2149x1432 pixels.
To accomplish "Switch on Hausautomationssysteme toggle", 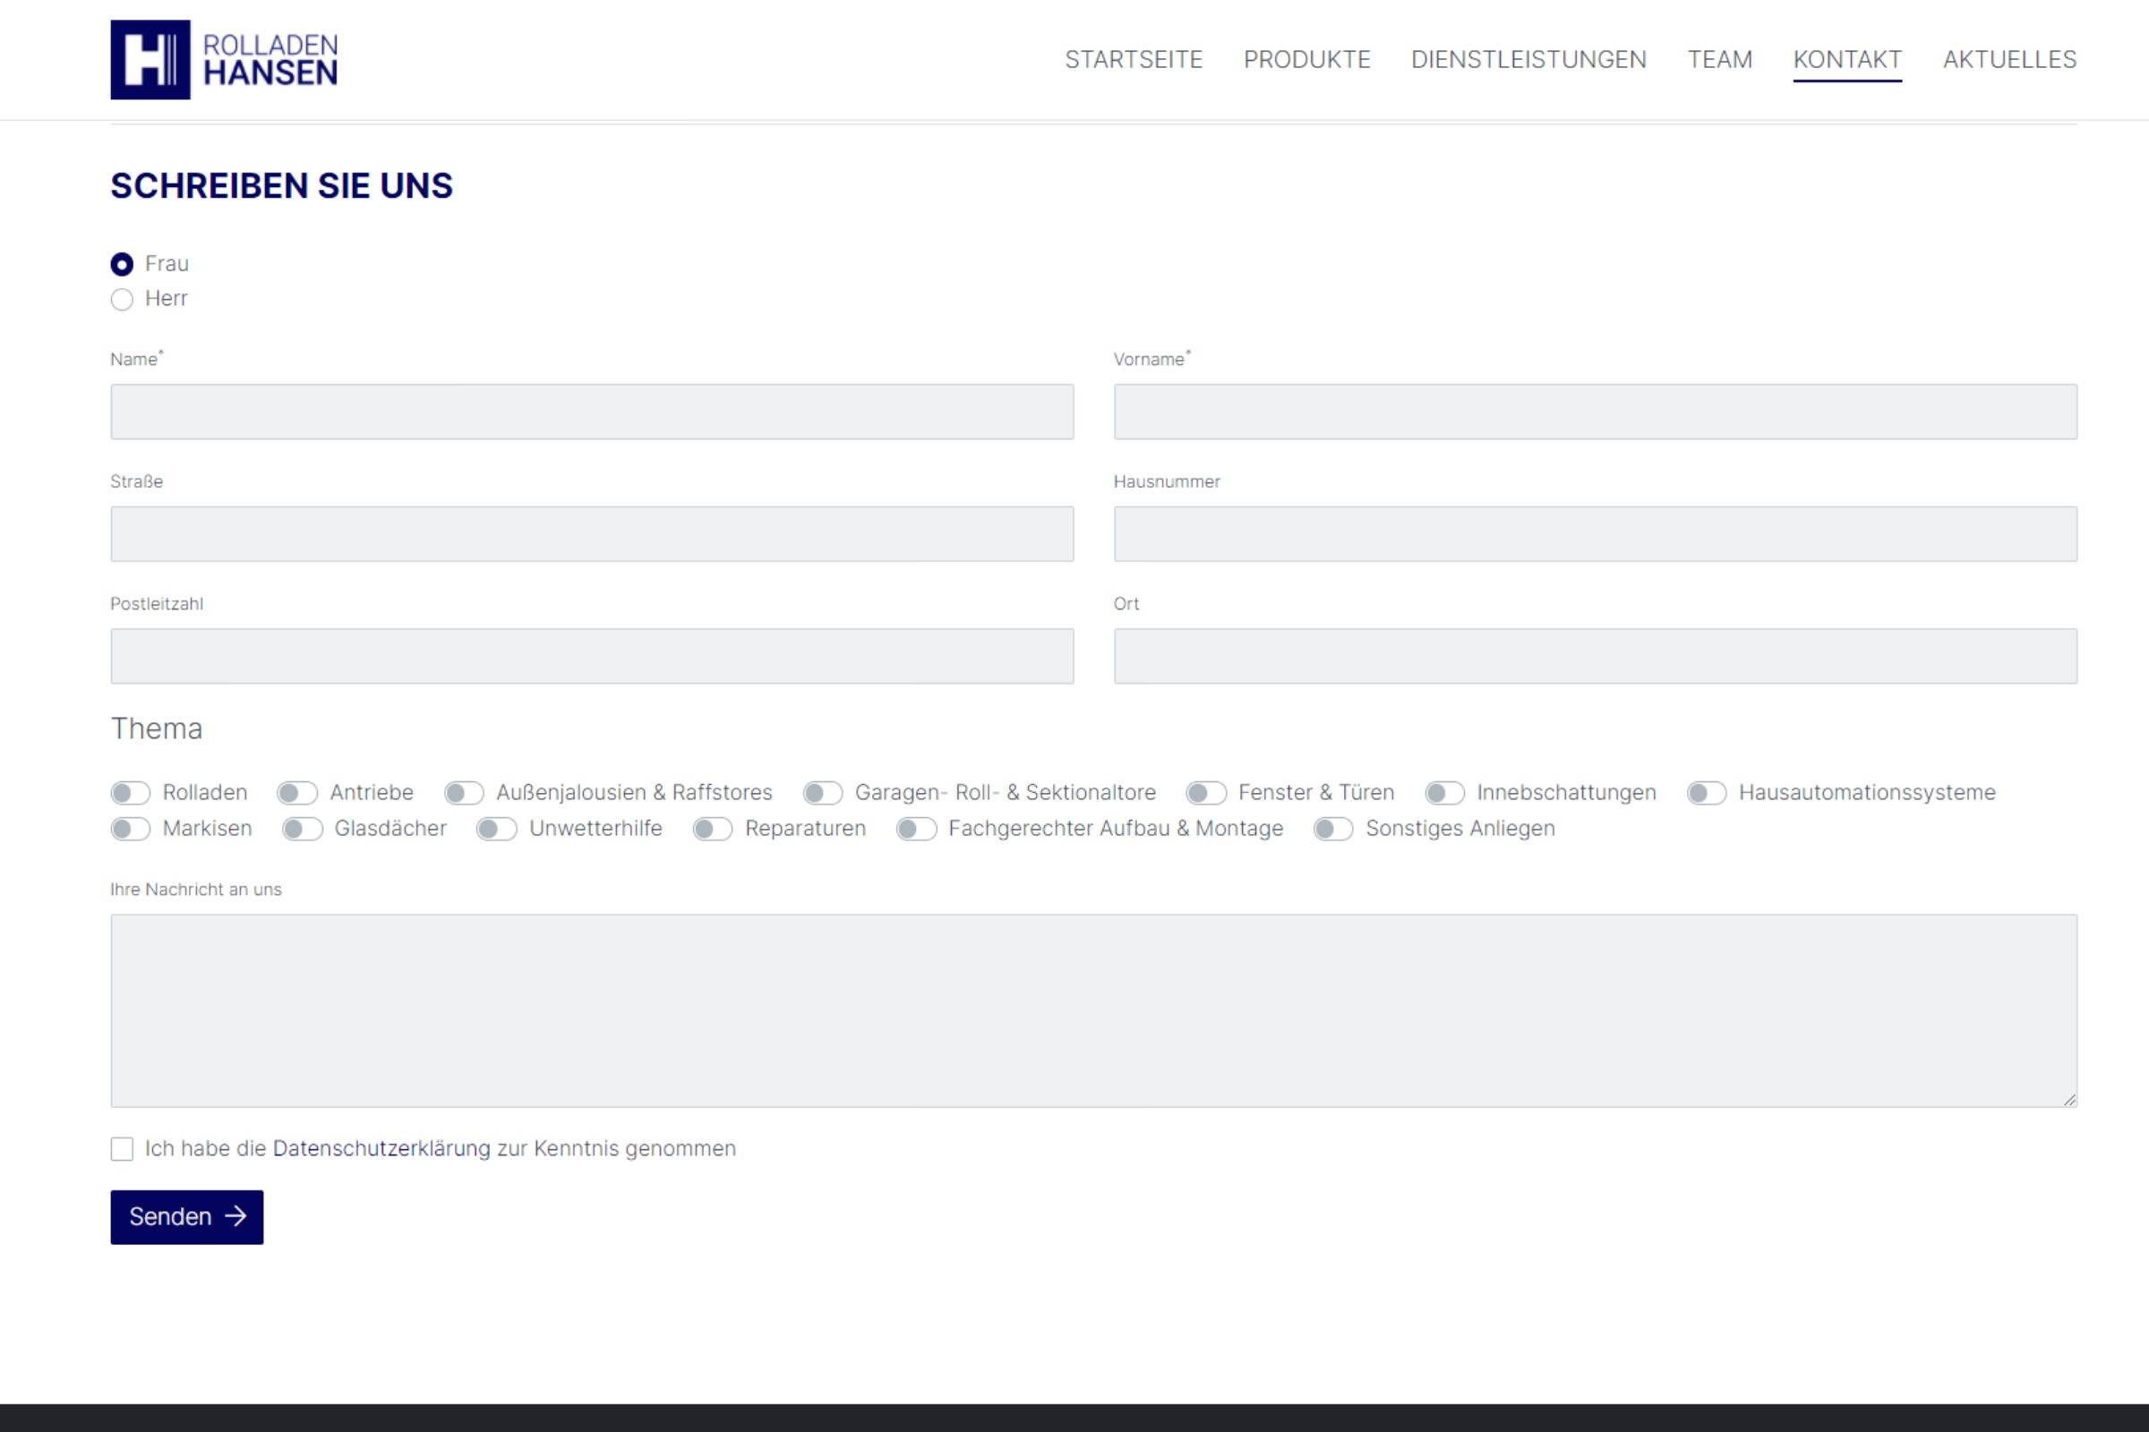I will click(1706, 793).
